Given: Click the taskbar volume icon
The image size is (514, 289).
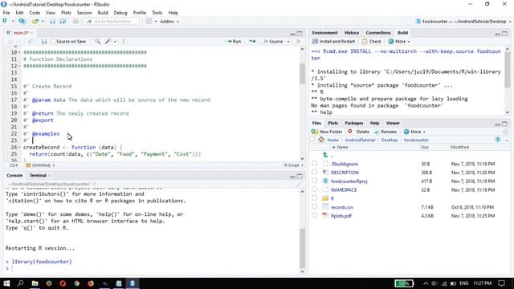Looking at the screenshot, I should pyautogui.click(x=434, y=283).
